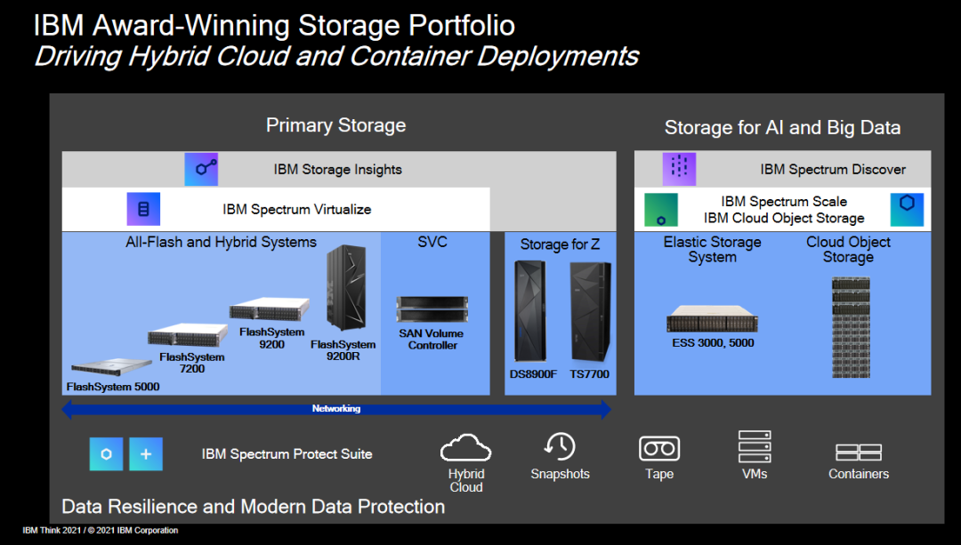
Task: Select the DS8900F rack image
Action: click(530, 311)
